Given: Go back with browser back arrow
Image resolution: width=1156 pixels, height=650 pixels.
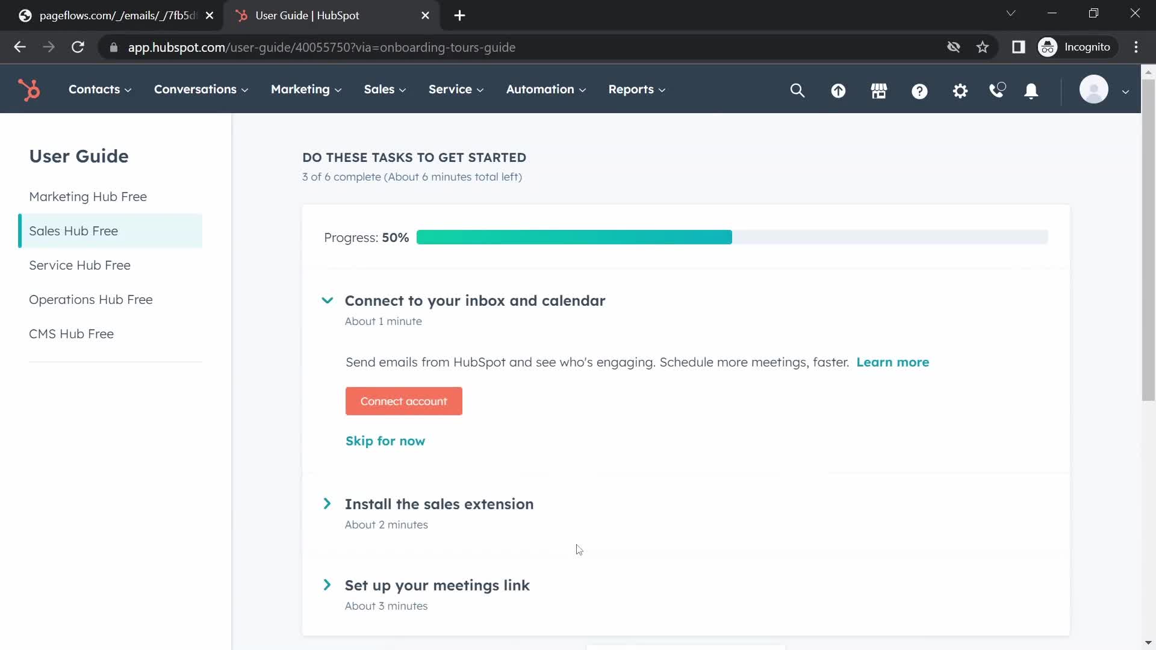Looking at the screenshot, I should point(20,47).
